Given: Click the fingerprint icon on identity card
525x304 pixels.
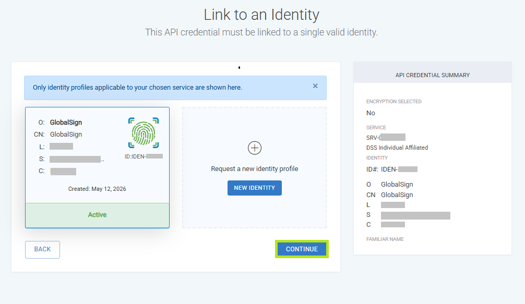Looking at the screenshot, I should [x=144, y=133].
